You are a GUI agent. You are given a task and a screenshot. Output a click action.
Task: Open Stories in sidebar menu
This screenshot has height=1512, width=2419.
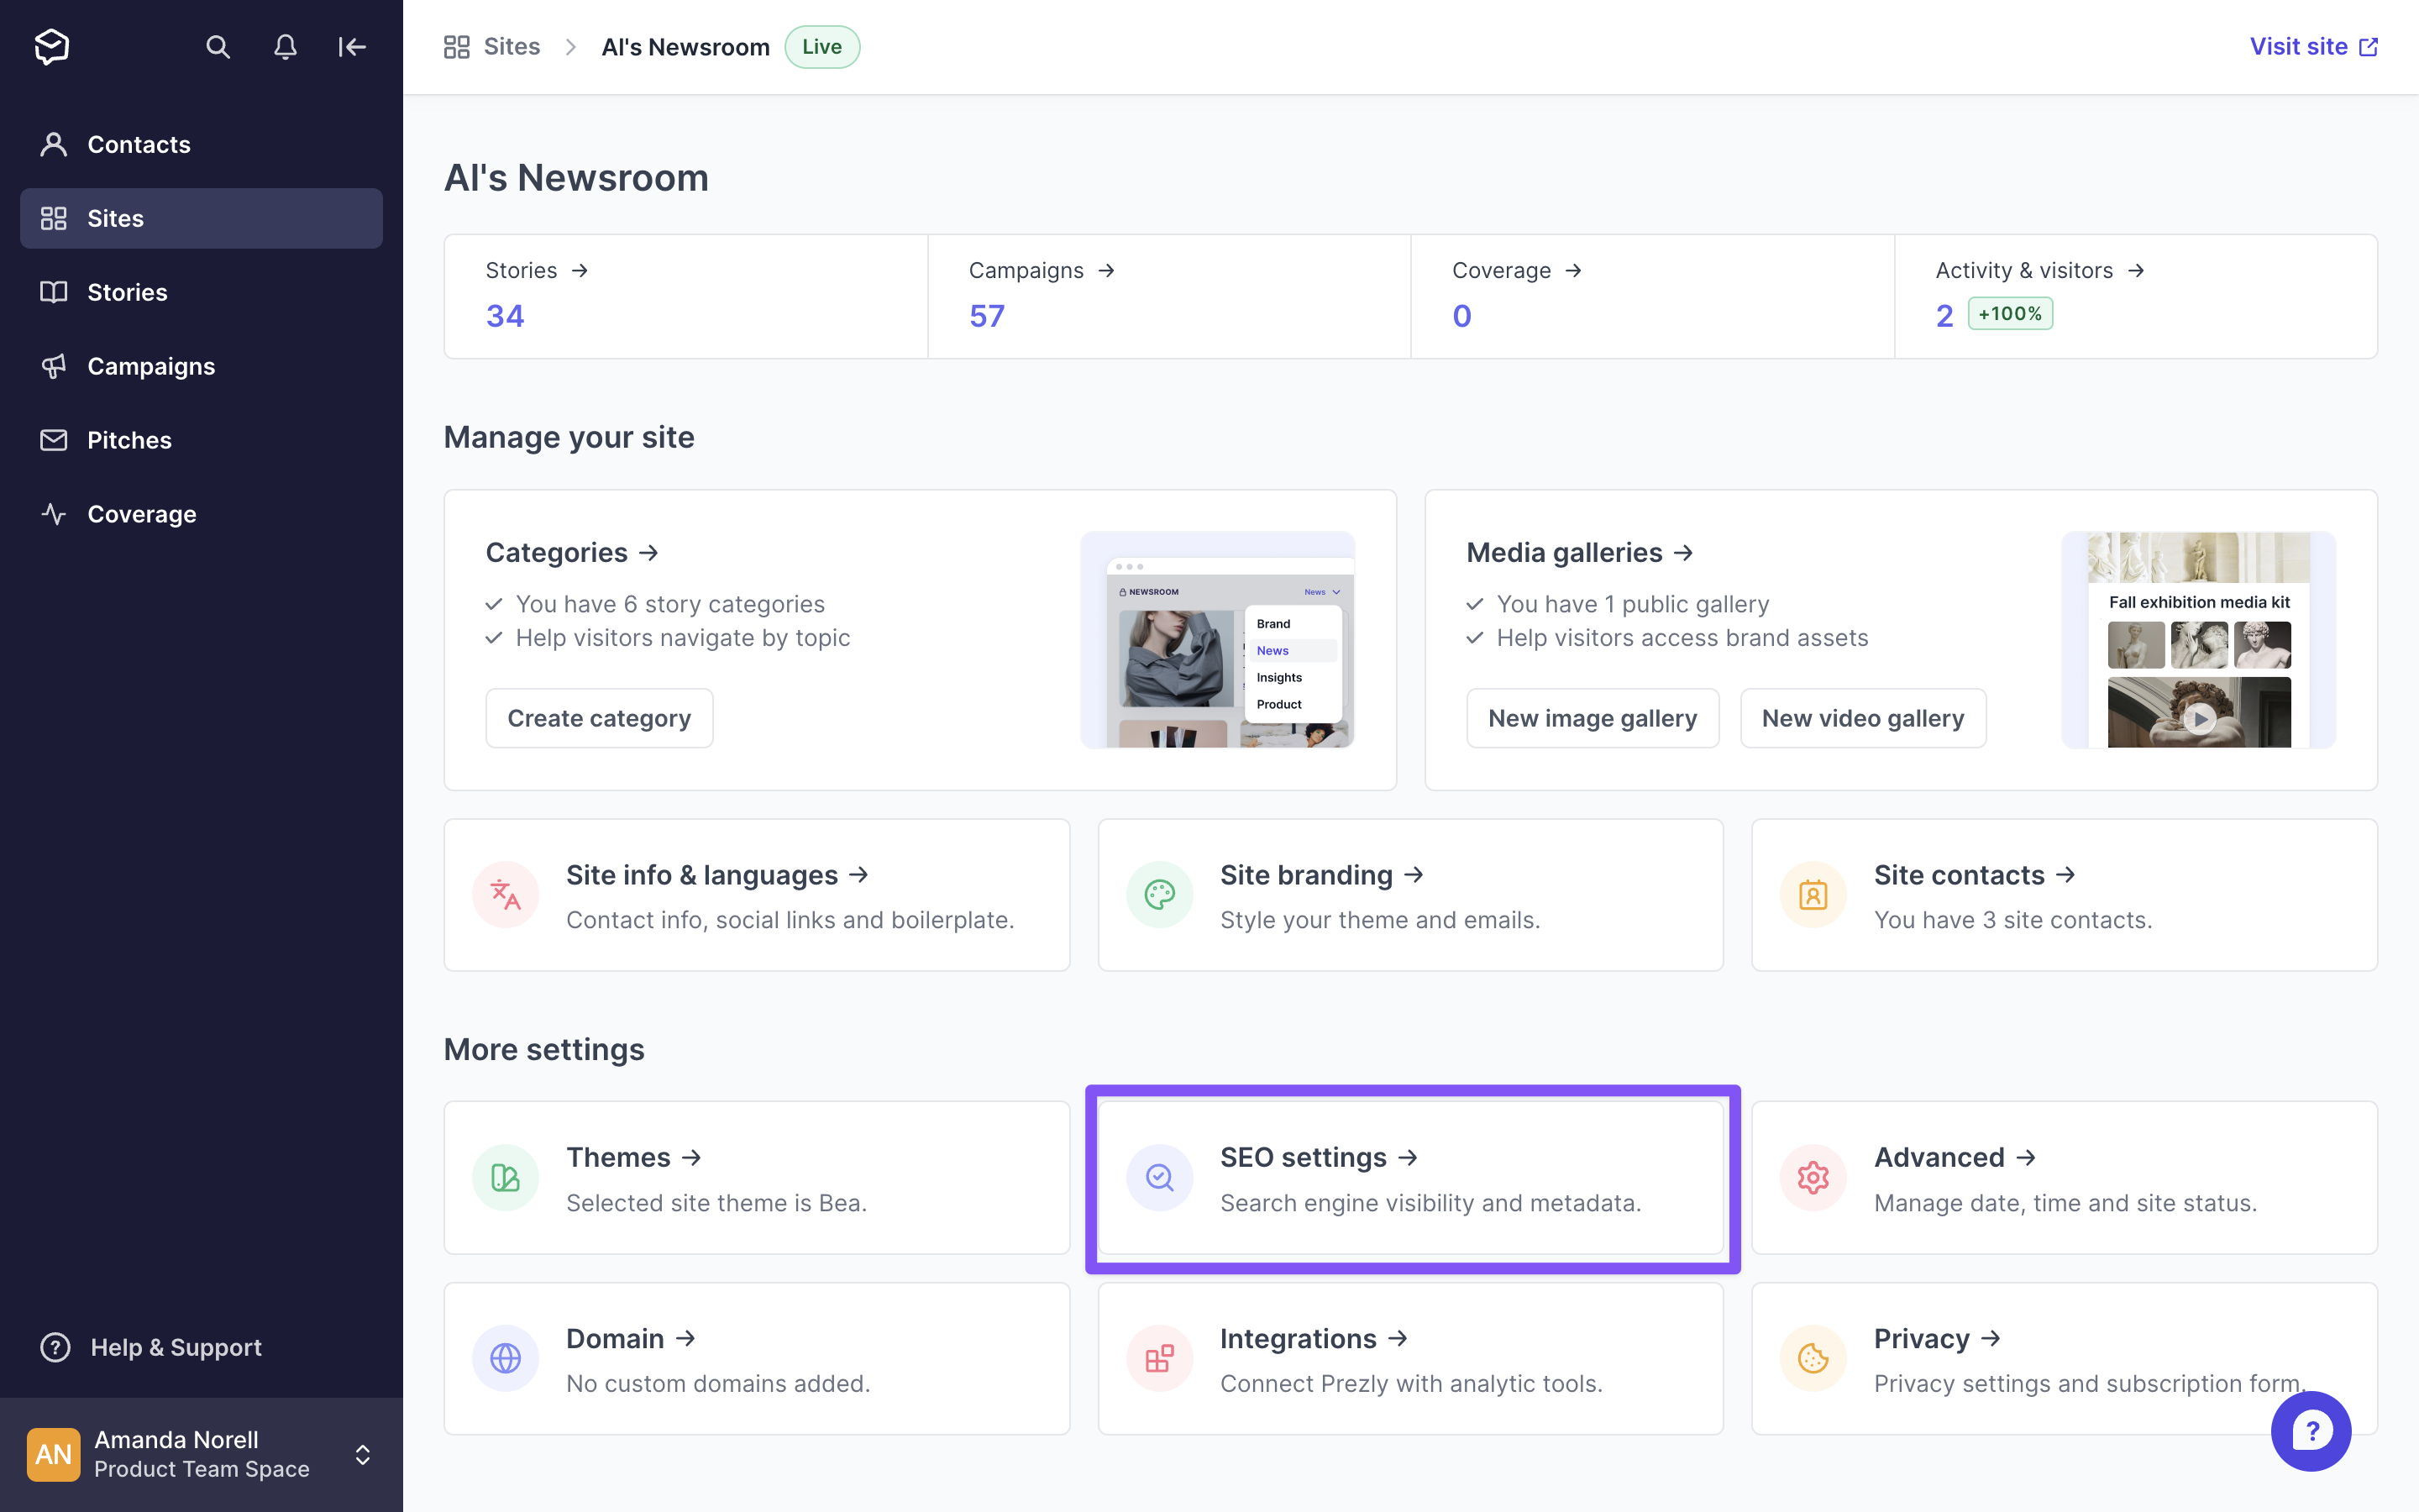(201, 292)
